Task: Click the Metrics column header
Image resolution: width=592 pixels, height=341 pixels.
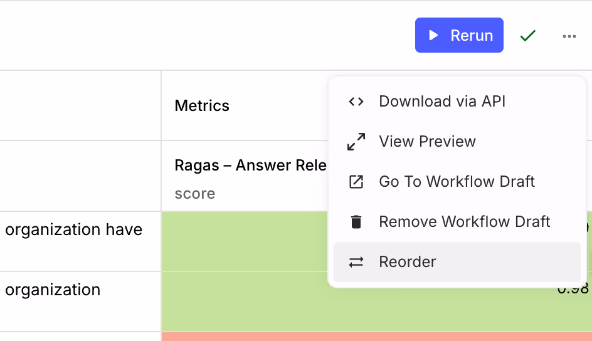Action: click(202, 105)
